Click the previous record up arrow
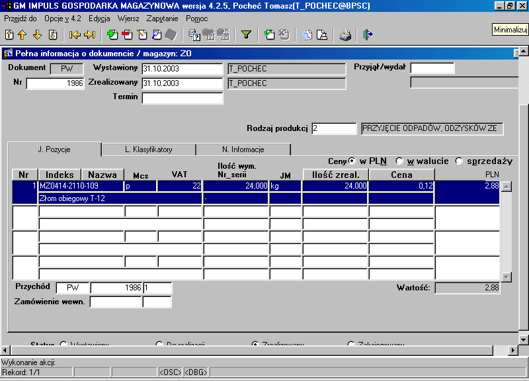529x381 pixels. point(22,34)
